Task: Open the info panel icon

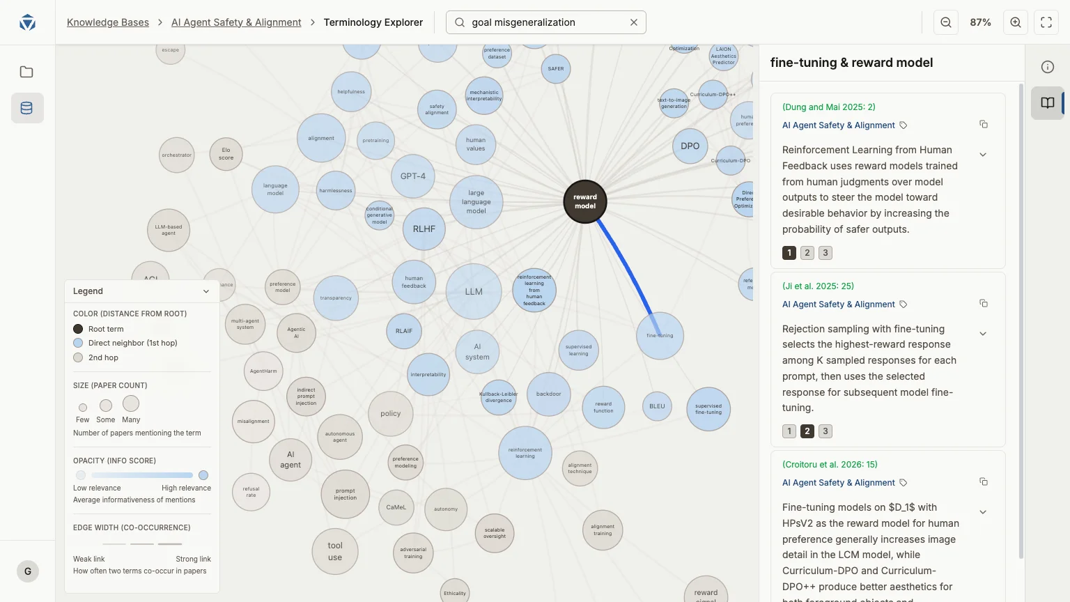Action: pos(1047,67)
